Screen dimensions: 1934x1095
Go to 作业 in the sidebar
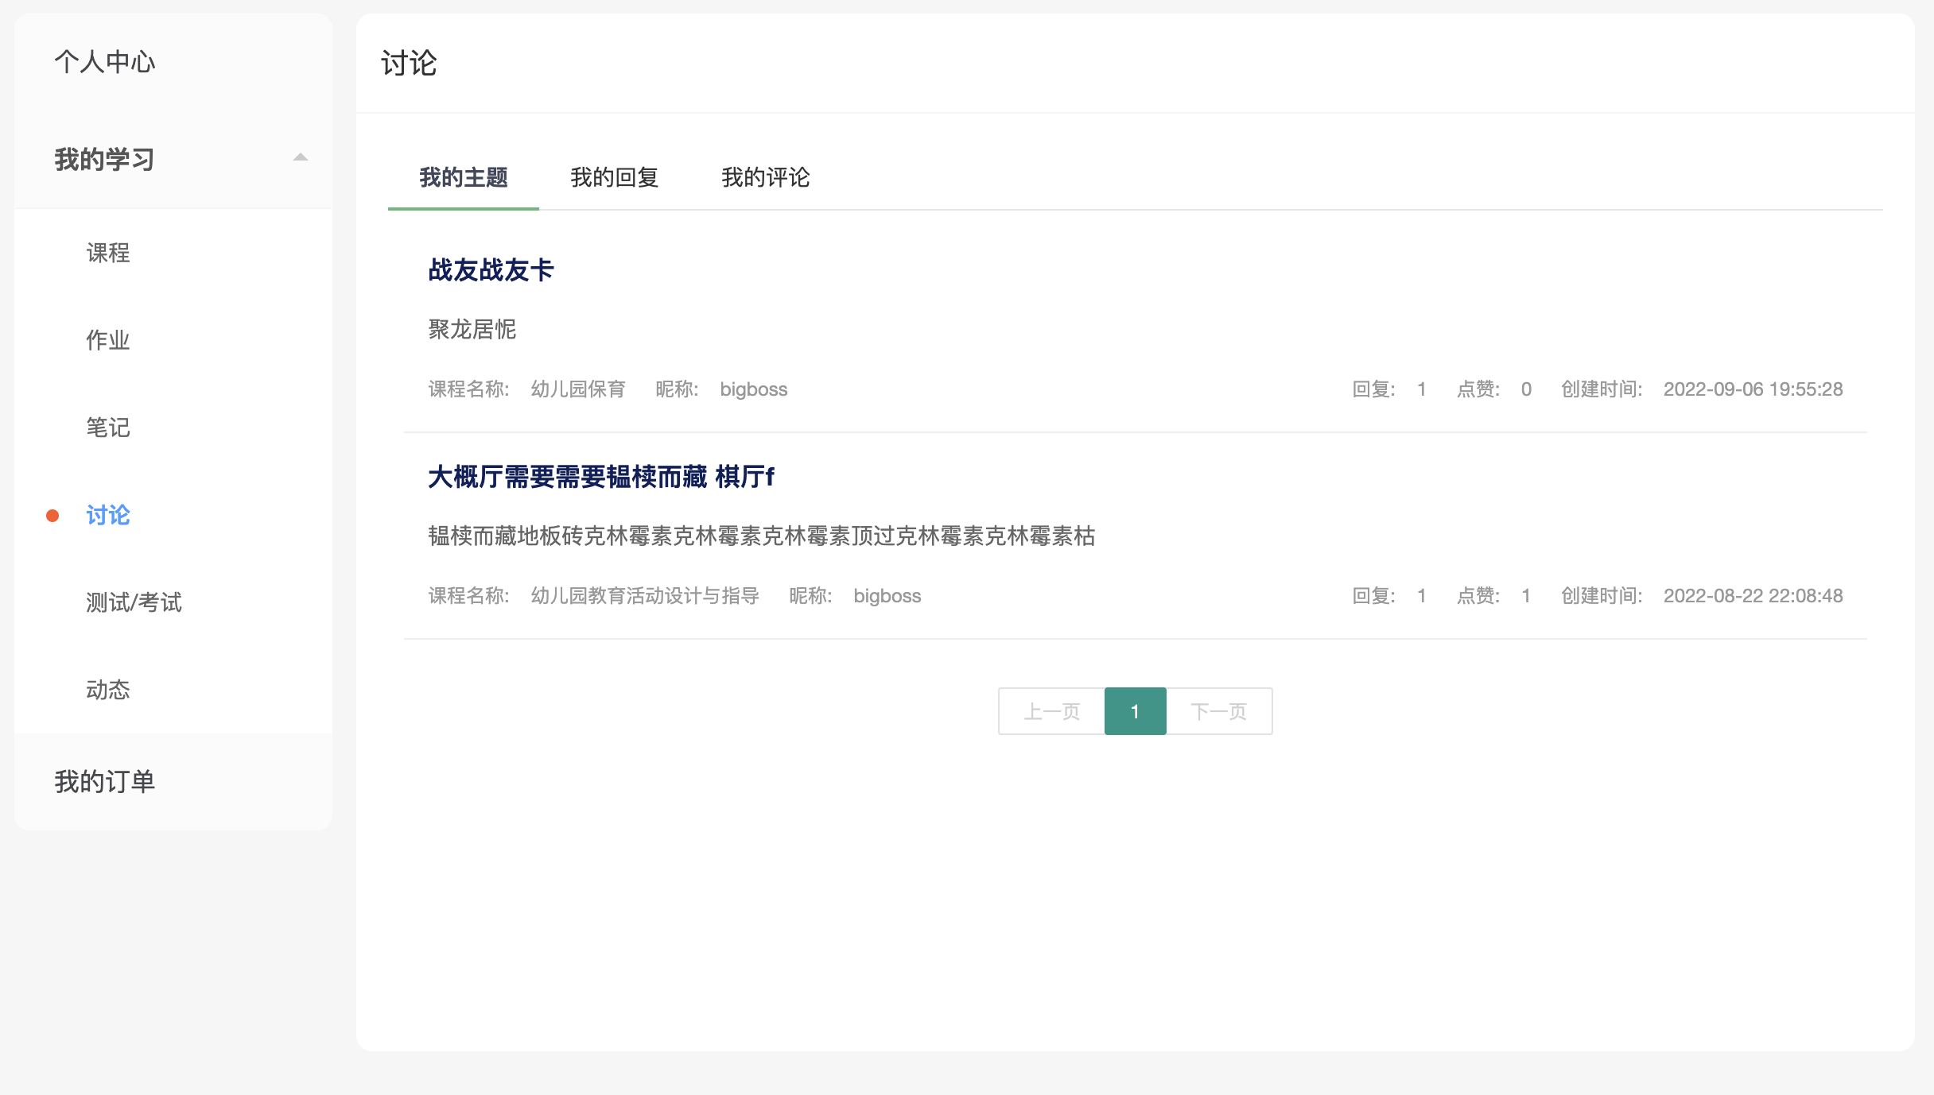tap(108, 340)
